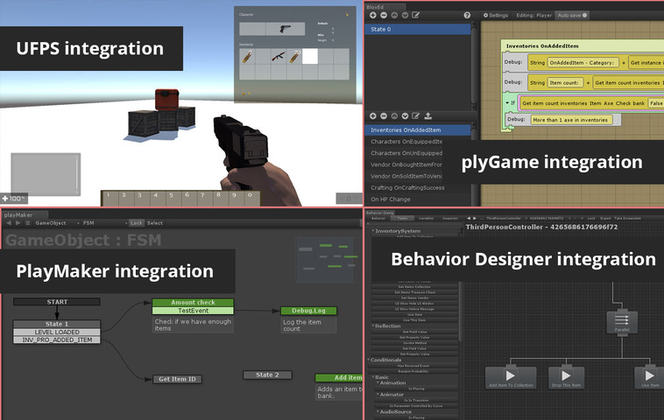Viewport: 664px width, 420px height.
Task: Open the FSM dropdown in playMaker
Action: [104, 223]
